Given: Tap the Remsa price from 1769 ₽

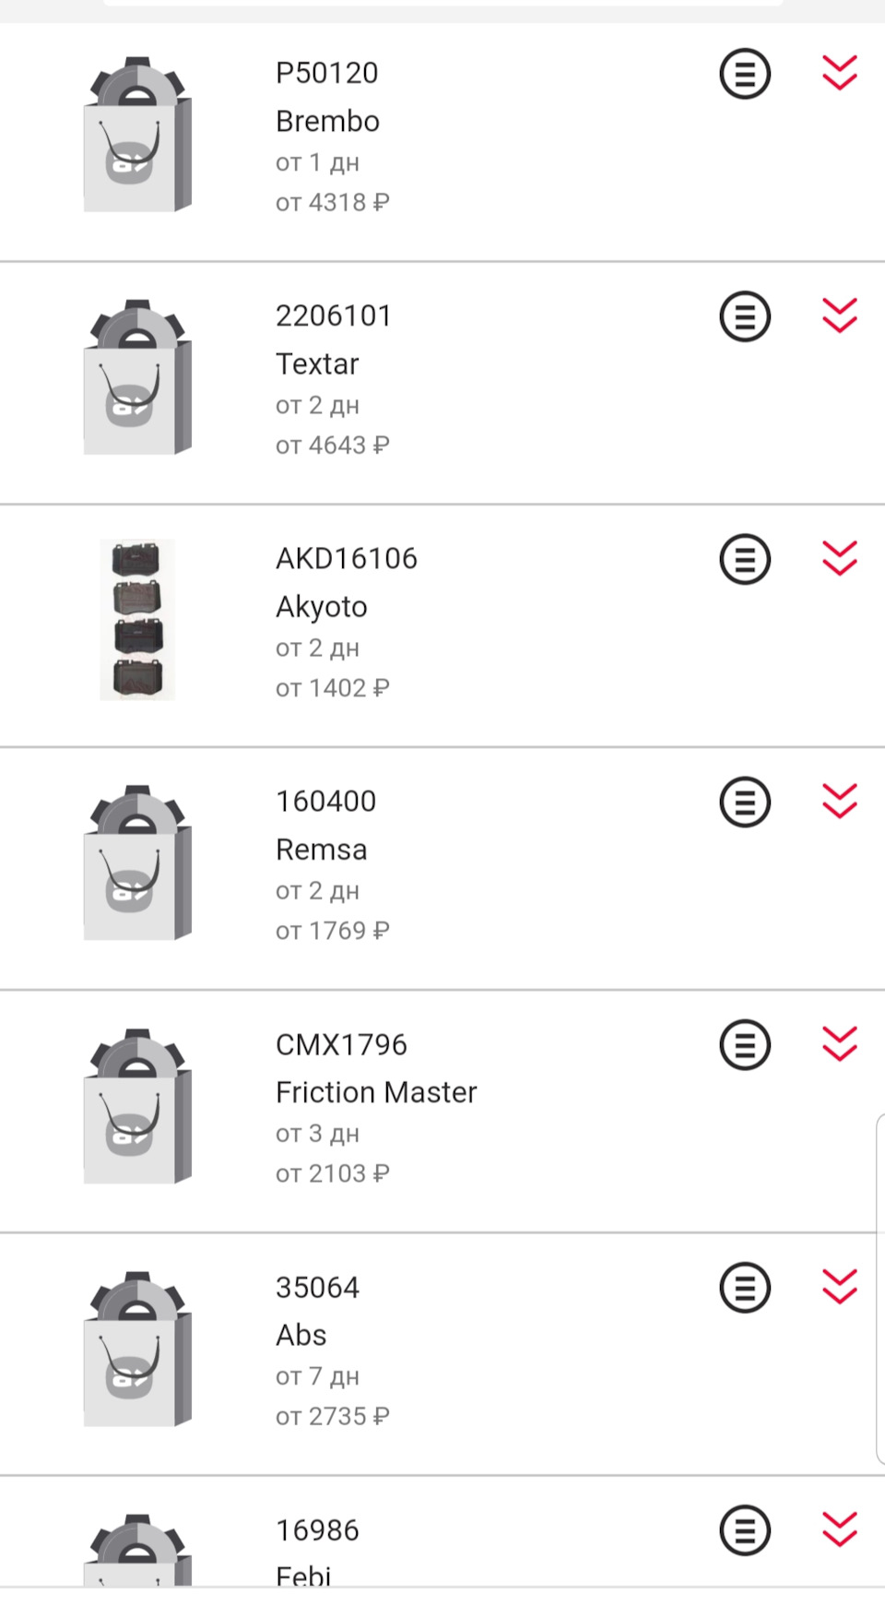Looking at the screenshot, I should click(x=333, y=931).
